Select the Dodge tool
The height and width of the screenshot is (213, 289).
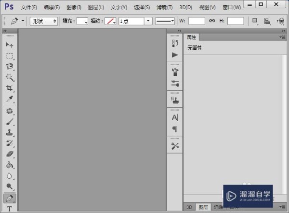[10, 186]
